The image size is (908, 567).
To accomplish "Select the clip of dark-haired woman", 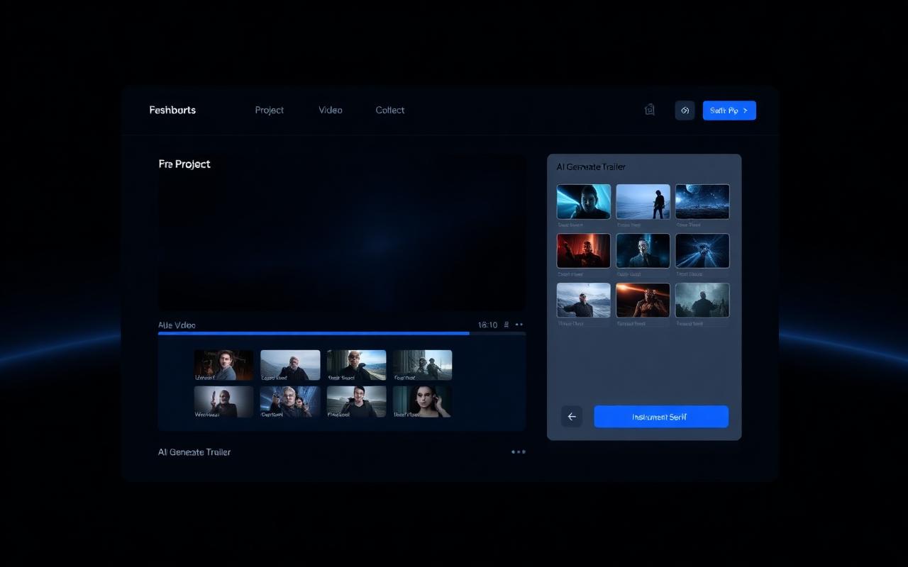I will 422,401.
